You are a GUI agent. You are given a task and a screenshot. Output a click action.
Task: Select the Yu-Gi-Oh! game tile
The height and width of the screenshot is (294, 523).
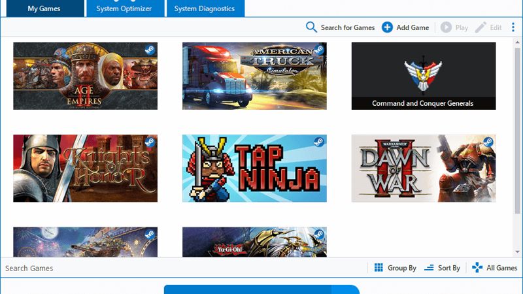click(254, 242)
